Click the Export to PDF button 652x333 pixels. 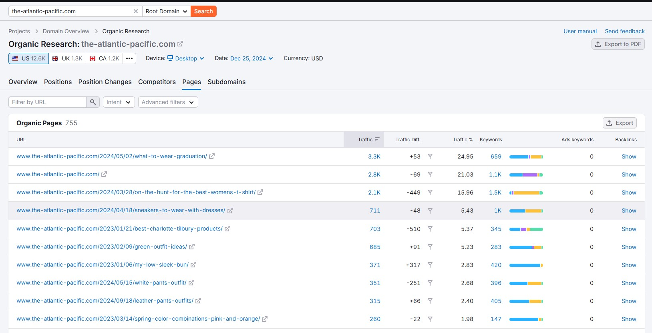pos(618,44)
